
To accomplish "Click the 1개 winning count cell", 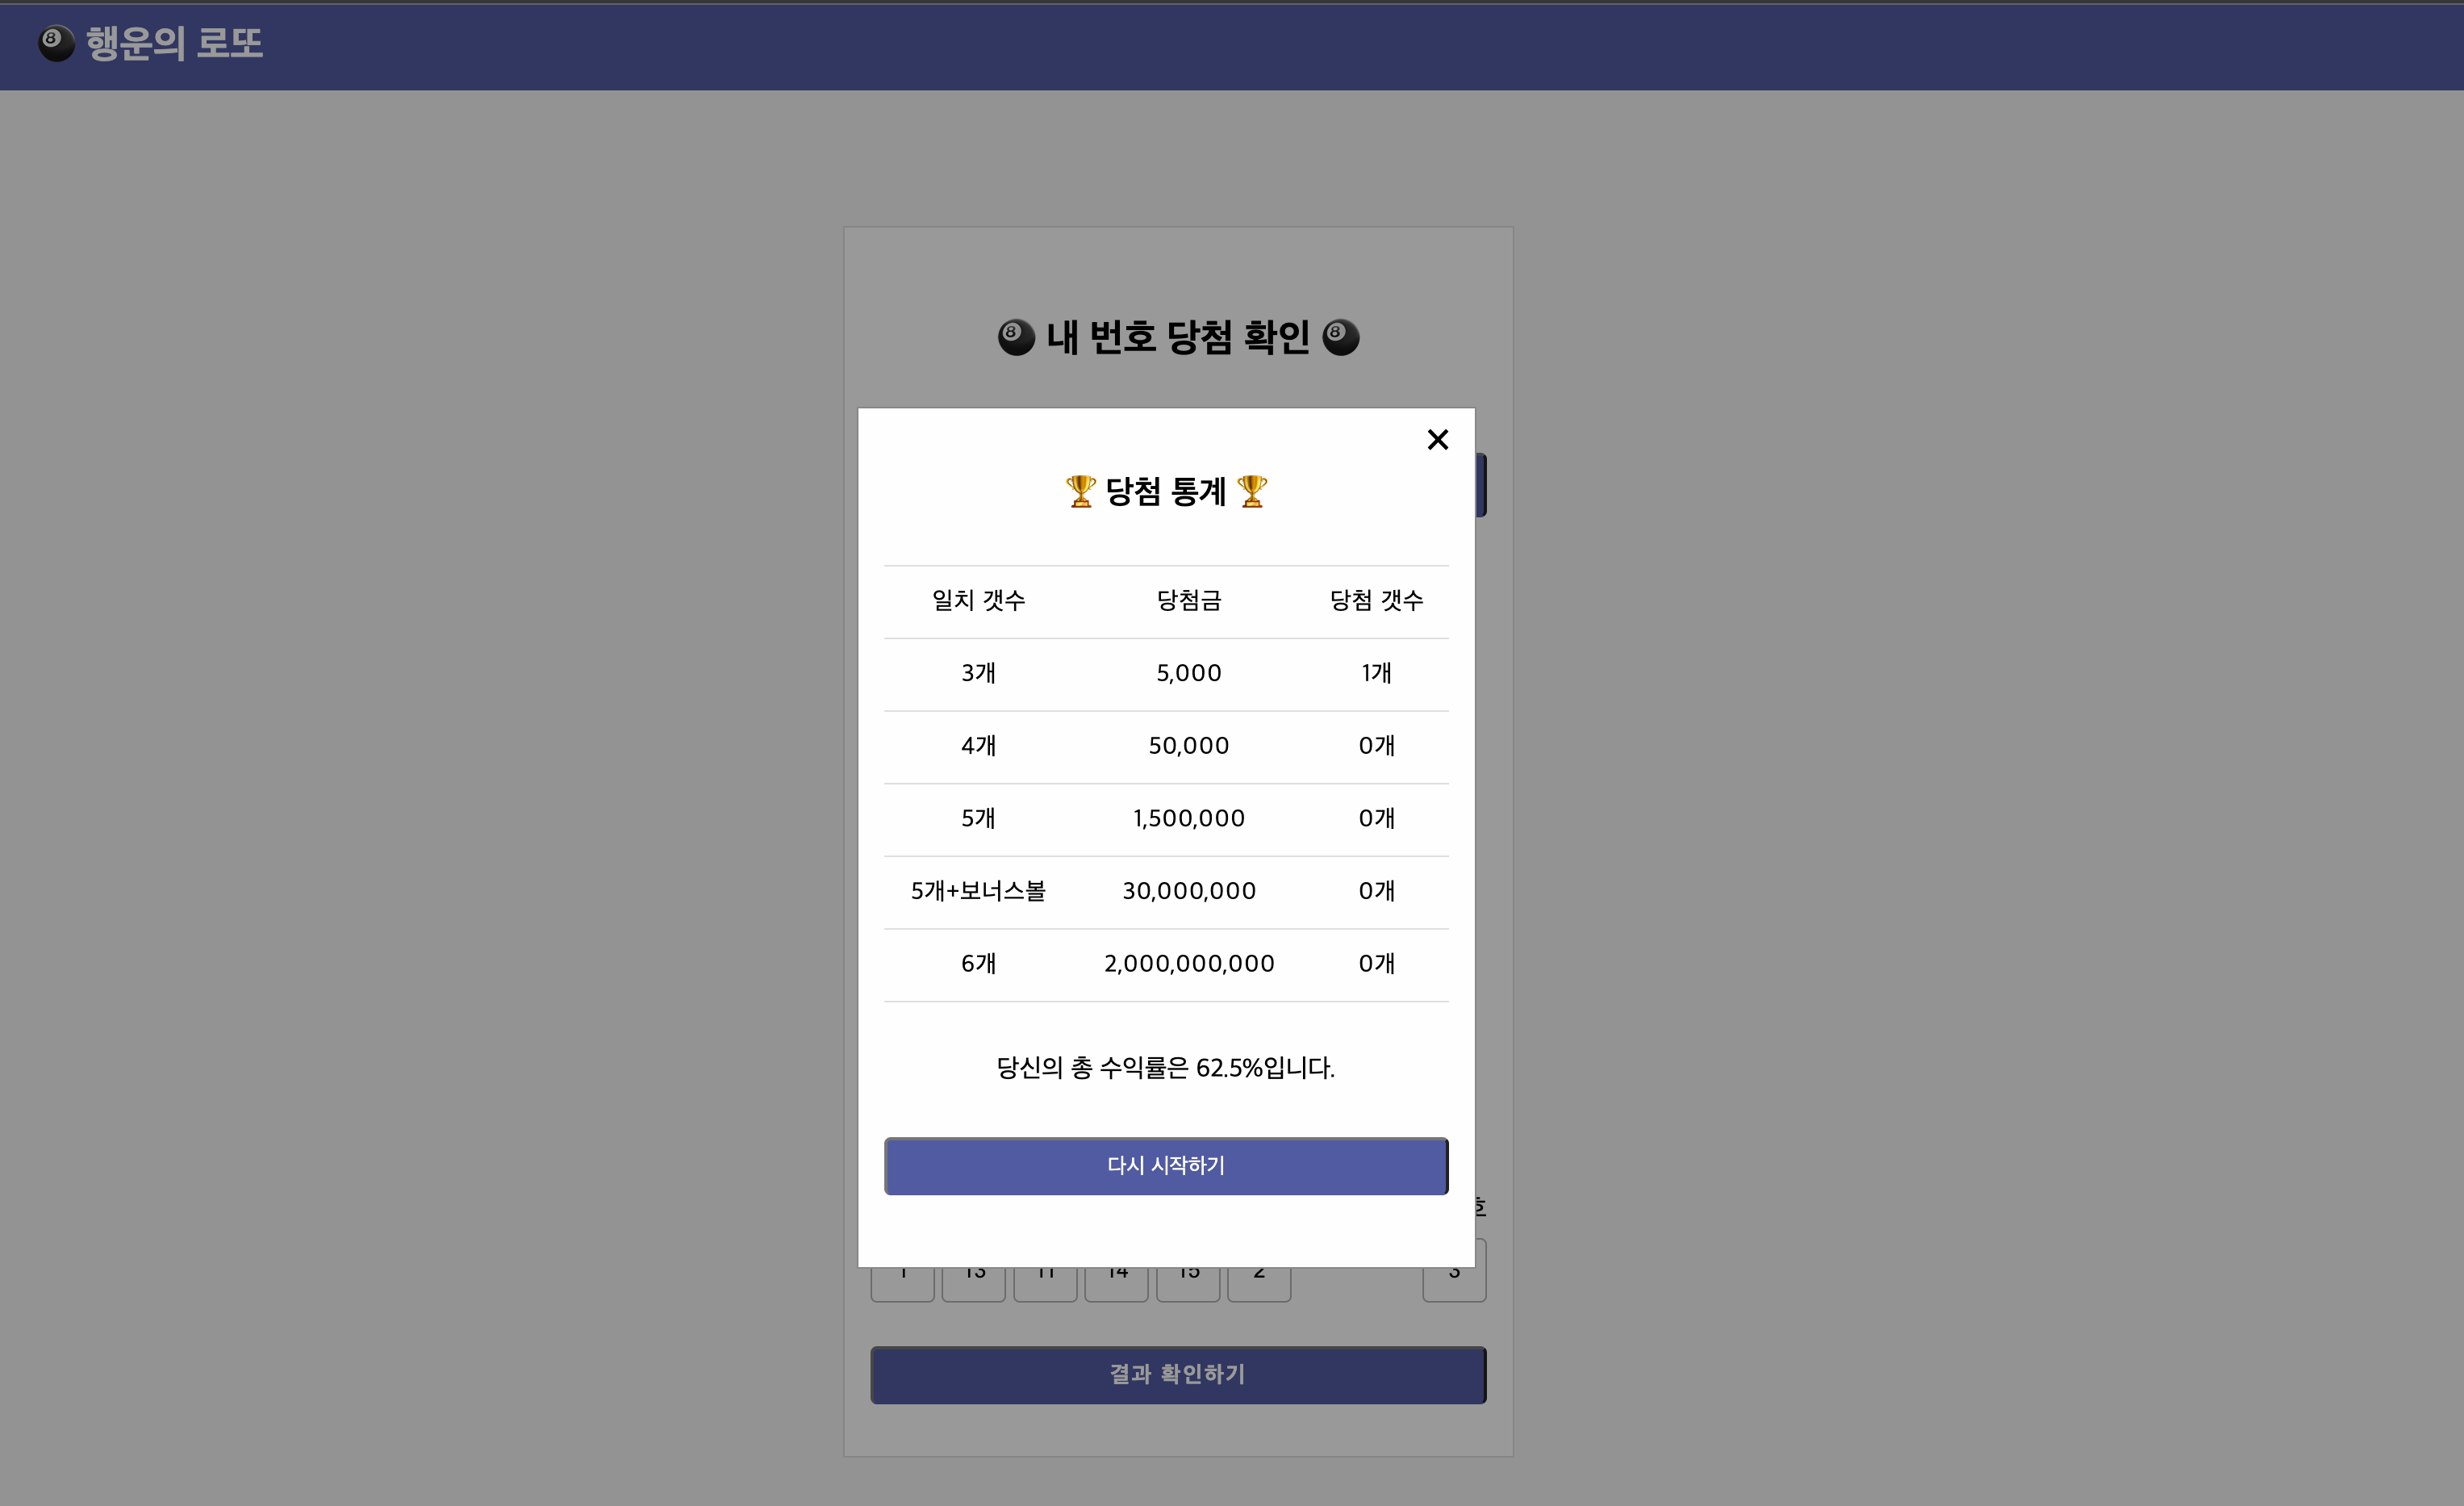I will pos(1376,673).
